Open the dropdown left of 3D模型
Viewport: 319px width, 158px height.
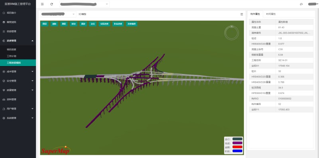[x=58, y=14]
